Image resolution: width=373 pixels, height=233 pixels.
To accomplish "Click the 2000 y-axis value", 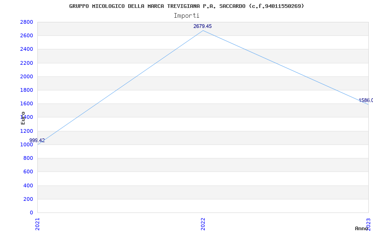I will [x=27, y=76].
